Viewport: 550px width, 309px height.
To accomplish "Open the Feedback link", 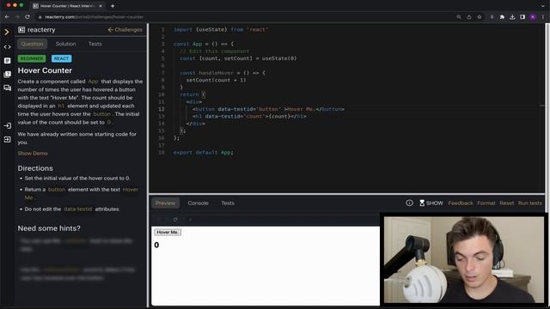I will click(x=461, y=203).
